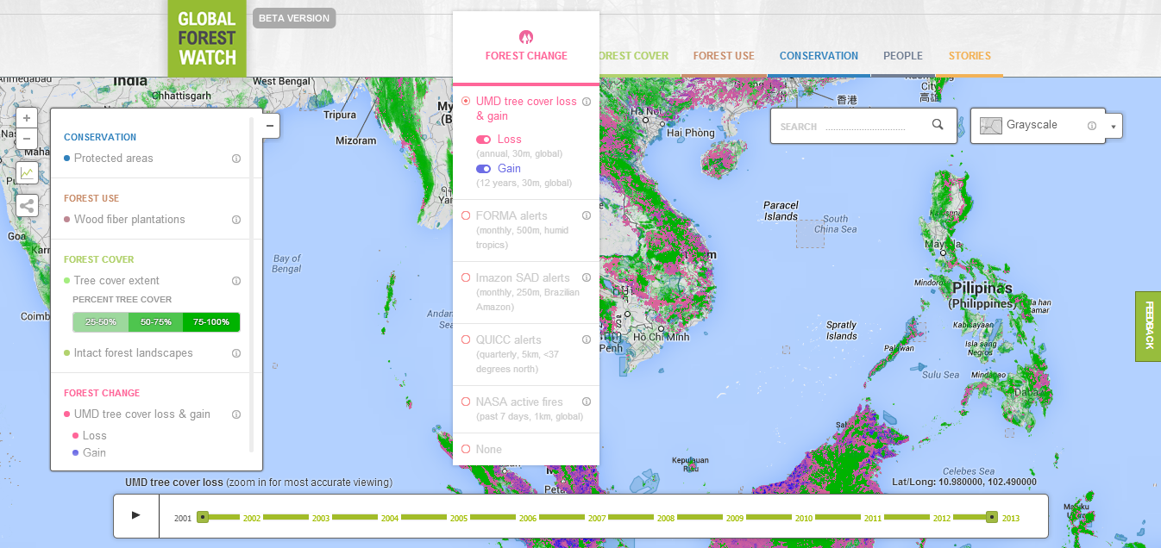Screen dimensions: 1161x548
Task: Select NASA active fires radio option
Action: point(466,402)
